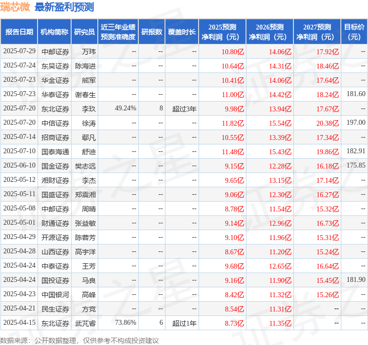Click 招商证券 institution cell
The height and width of the screenshot is (345, 368).
[55, 138]
